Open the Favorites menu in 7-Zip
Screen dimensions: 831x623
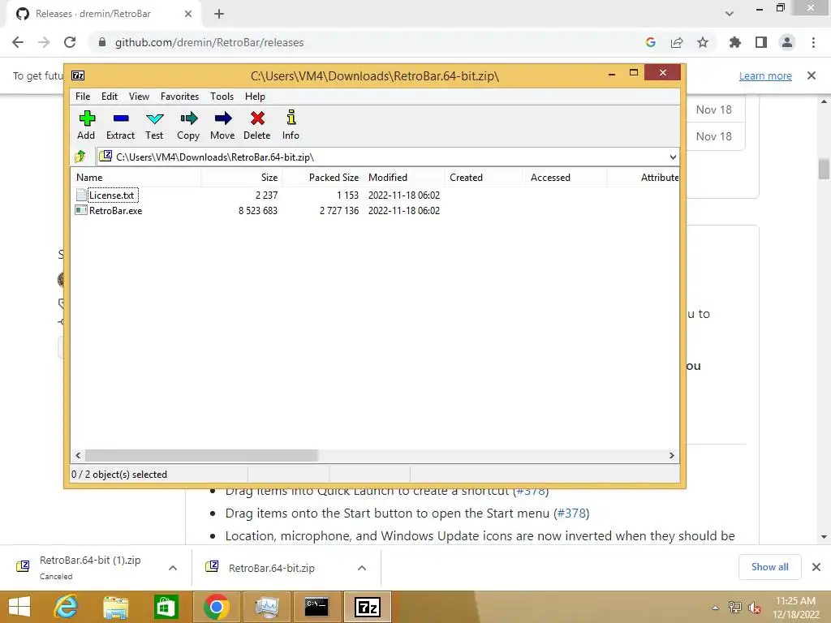tap(179, 97)
